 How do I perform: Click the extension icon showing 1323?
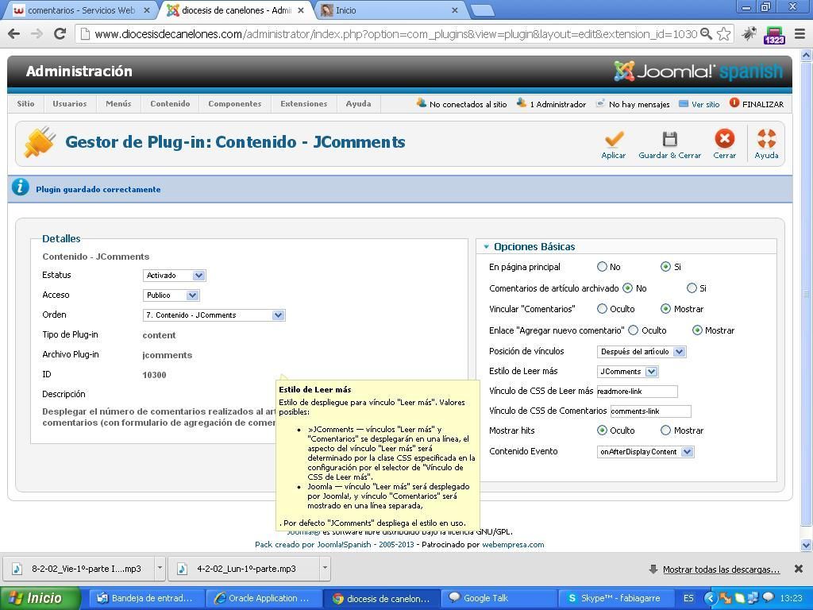coord(774,35)
